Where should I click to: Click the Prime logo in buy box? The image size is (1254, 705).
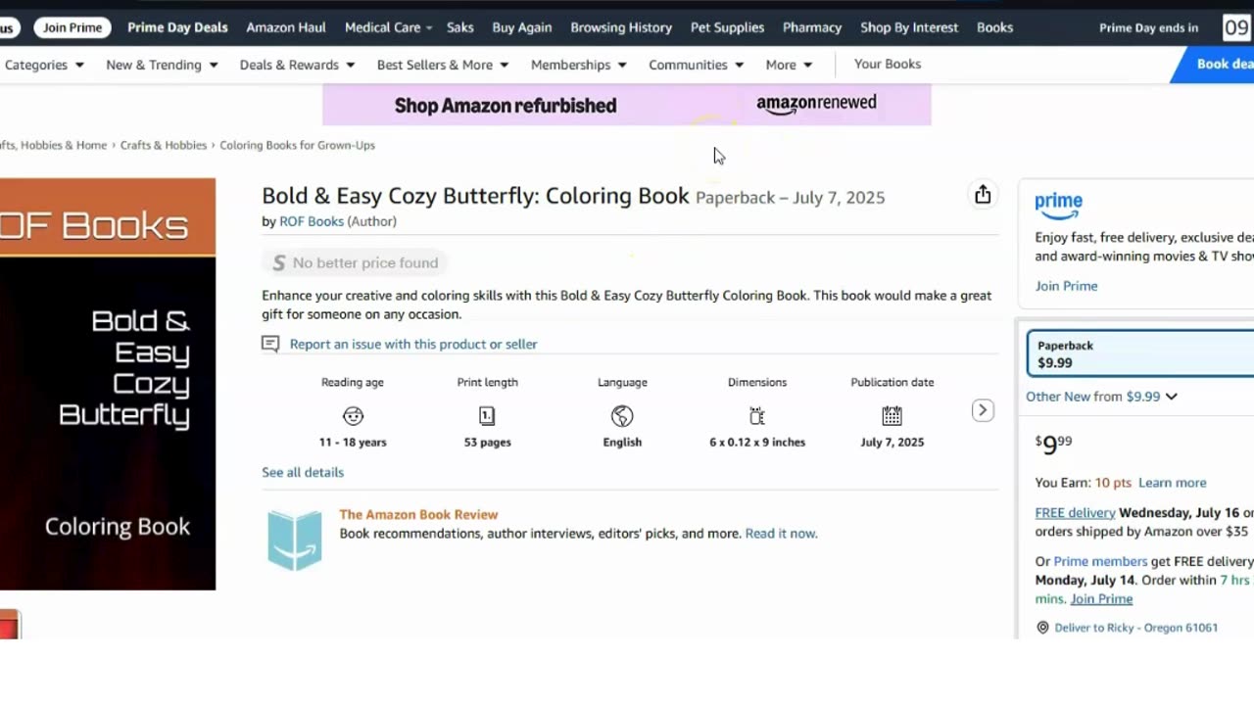point(1059,206)
